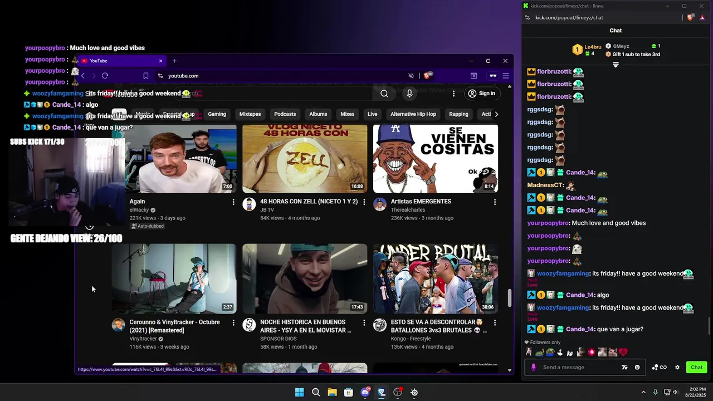Open more options for '48 HORAS CON ZELL'
Screen dimensions: 713x401
point(364,202)
